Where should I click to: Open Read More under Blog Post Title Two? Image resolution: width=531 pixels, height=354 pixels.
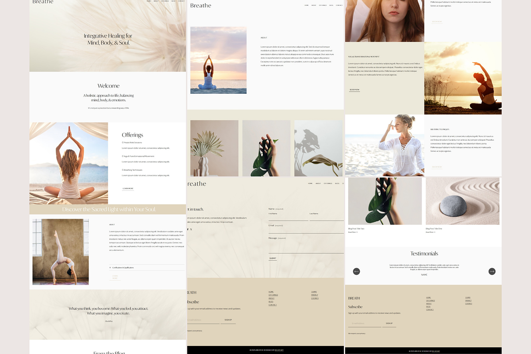353,232
